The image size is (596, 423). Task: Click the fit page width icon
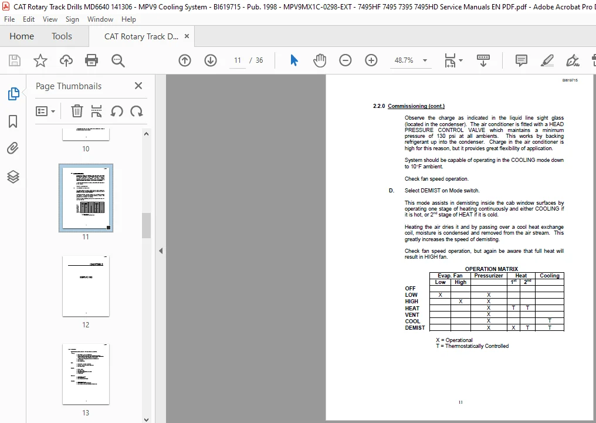pos(450,60)
